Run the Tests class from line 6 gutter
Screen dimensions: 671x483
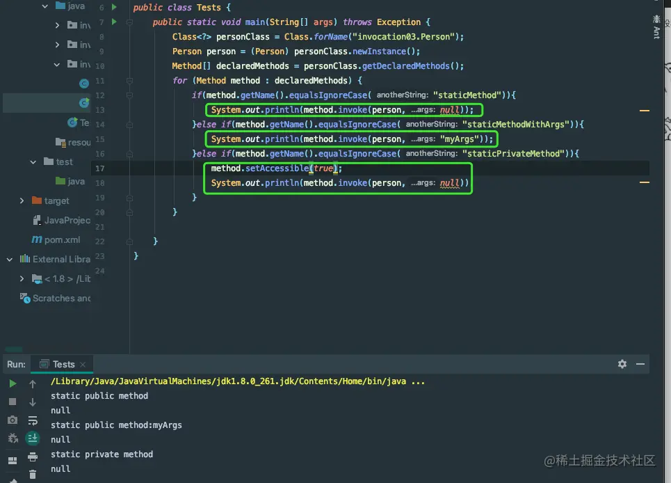pos(114,7)
